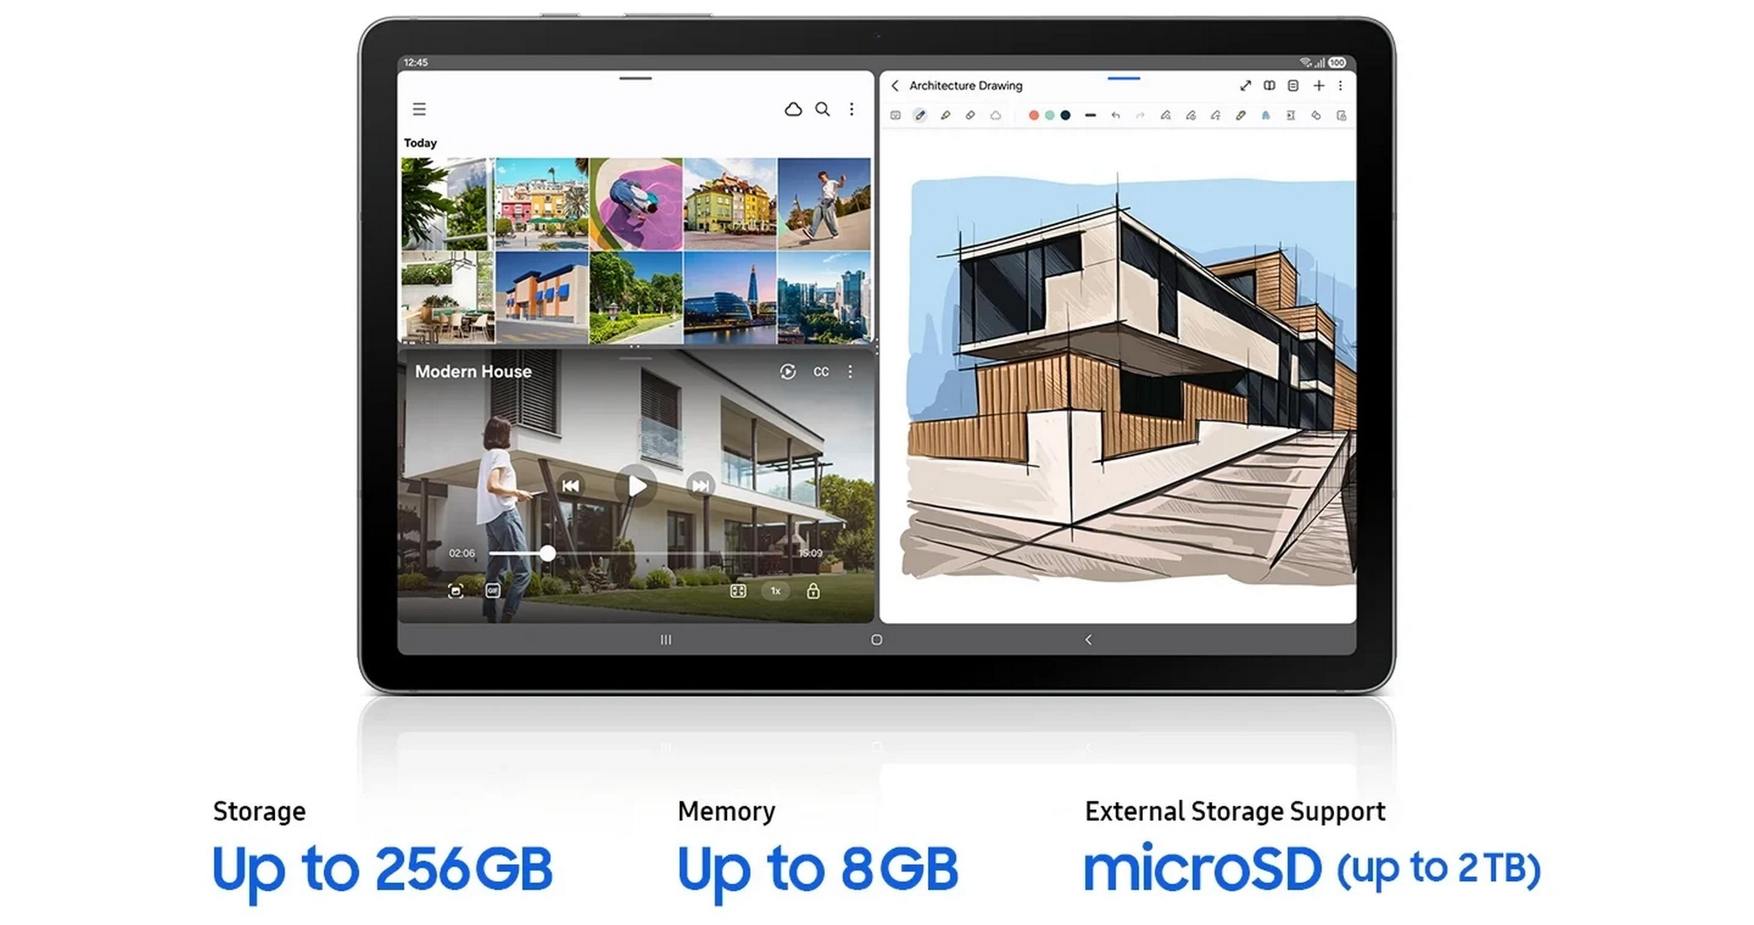Open gallery search
1754x925 pixels.
pos(823,110)
